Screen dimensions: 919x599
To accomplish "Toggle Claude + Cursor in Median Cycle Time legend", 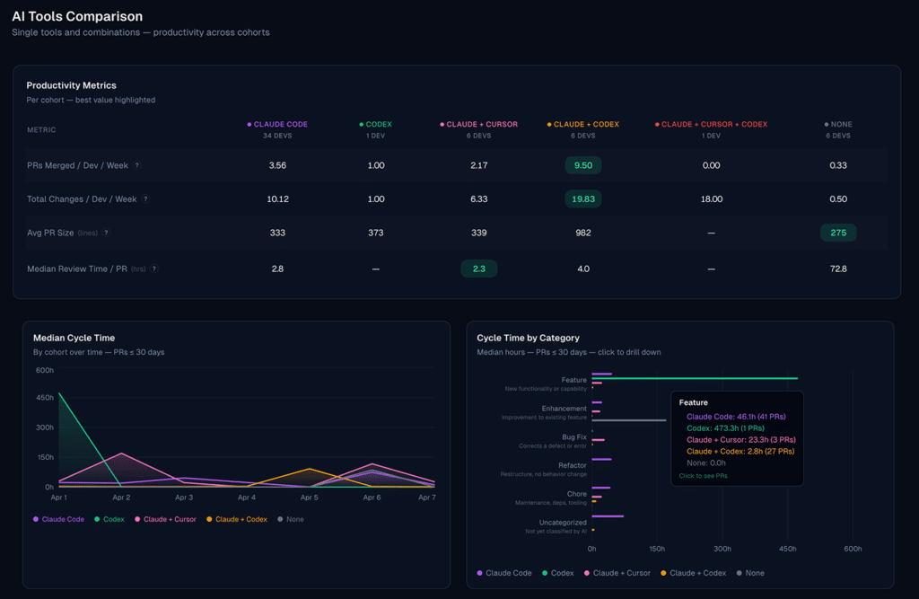I will 165,519.
